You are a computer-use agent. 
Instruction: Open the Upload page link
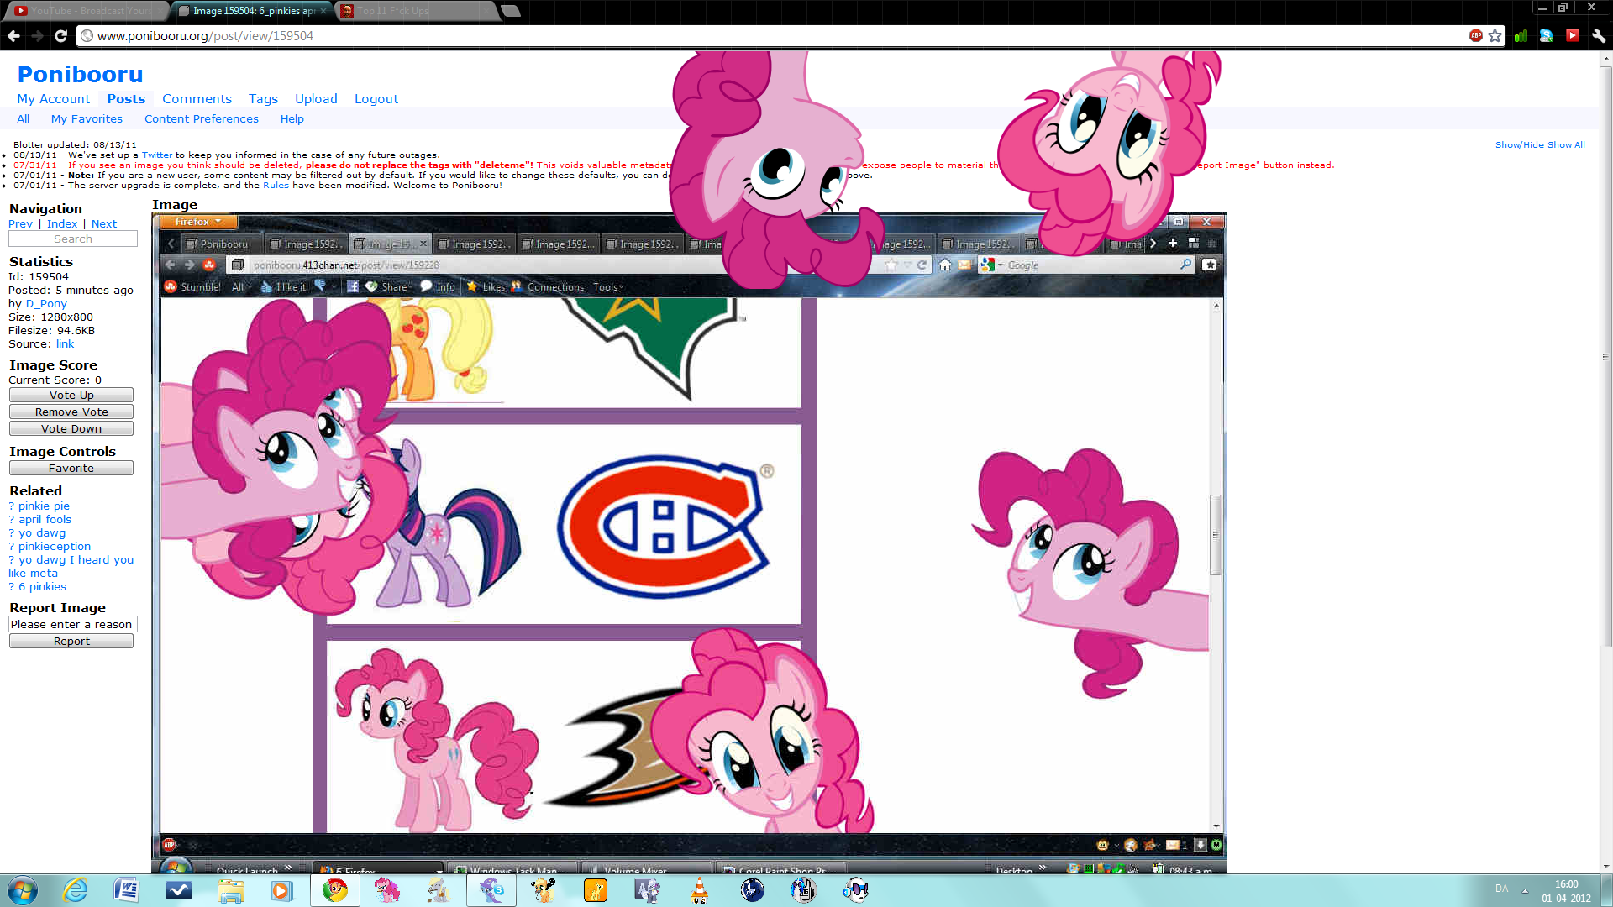316,99
